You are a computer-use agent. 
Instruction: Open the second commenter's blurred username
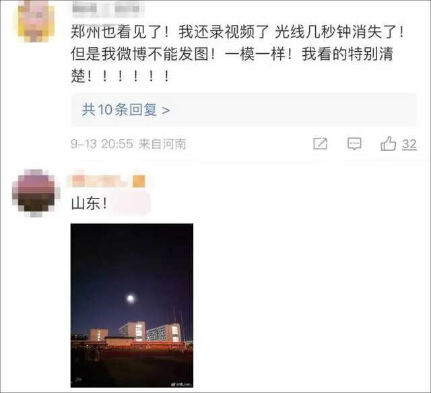click(96, 181)
